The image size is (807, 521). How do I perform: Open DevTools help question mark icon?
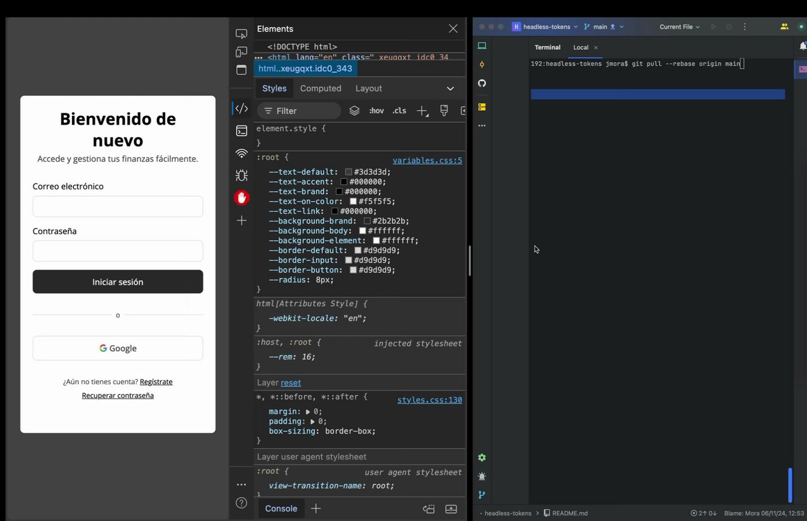[x=241, y=503]
